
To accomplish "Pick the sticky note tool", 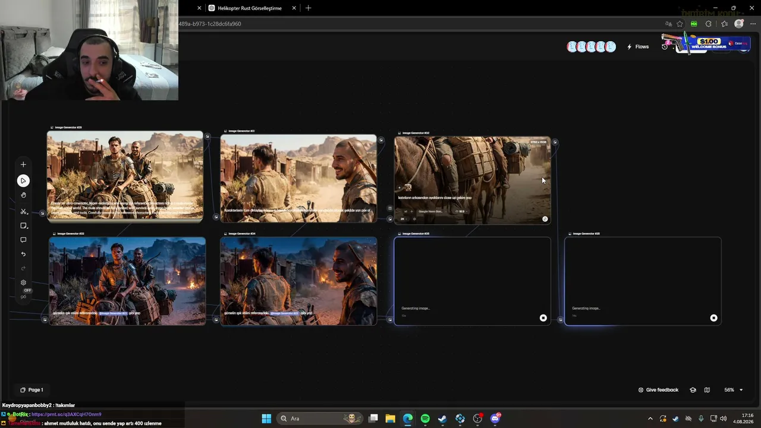I will pos(23,226).
